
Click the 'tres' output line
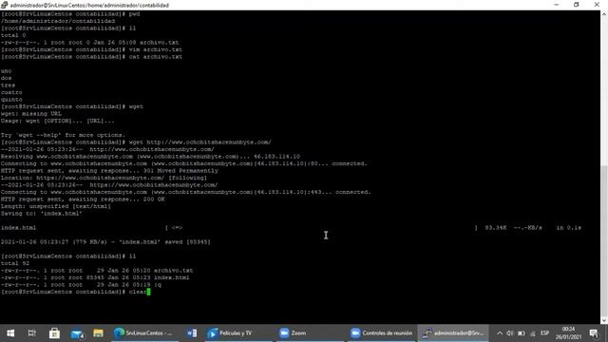pyautogui.click(x=8, y=85)
